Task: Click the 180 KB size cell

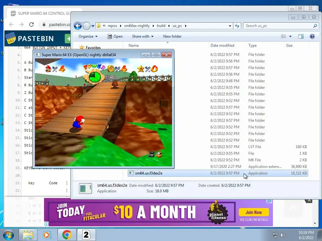Action: point(301,147)
